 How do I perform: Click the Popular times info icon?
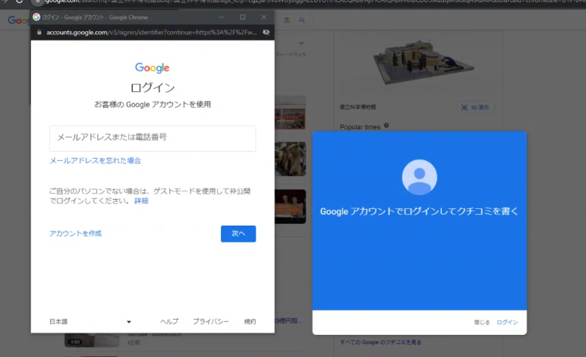pyautogui.click(x=386, y=126)
